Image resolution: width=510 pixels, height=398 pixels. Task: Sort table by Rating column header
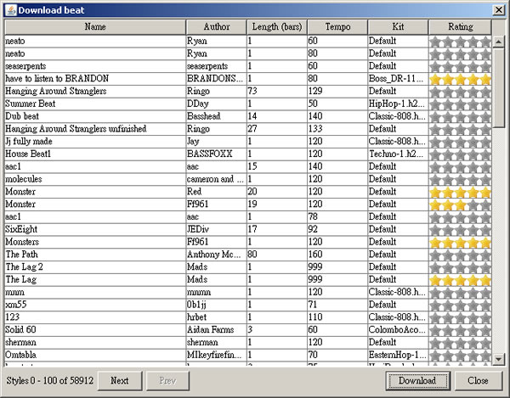(460, 27)
